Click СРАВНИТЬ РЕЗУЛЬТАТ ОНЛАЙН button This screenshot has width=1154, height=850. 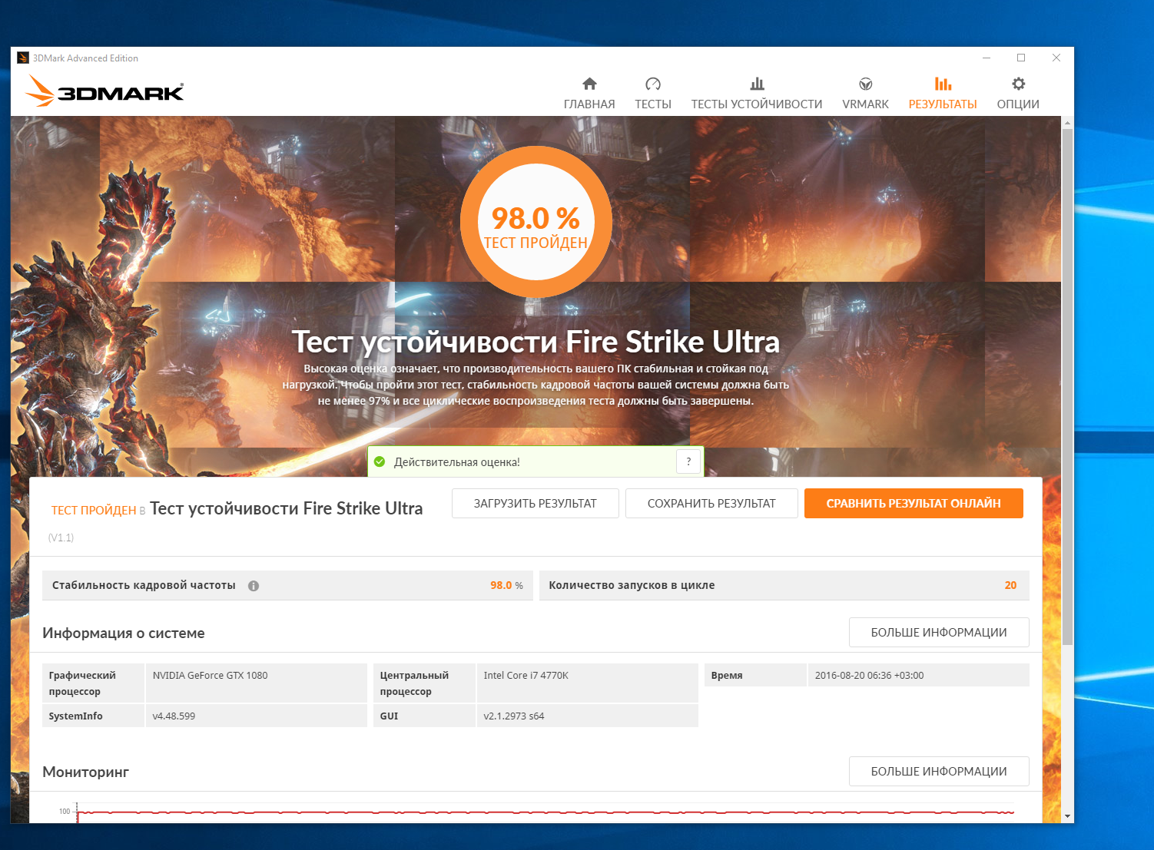tap(914, 504)
